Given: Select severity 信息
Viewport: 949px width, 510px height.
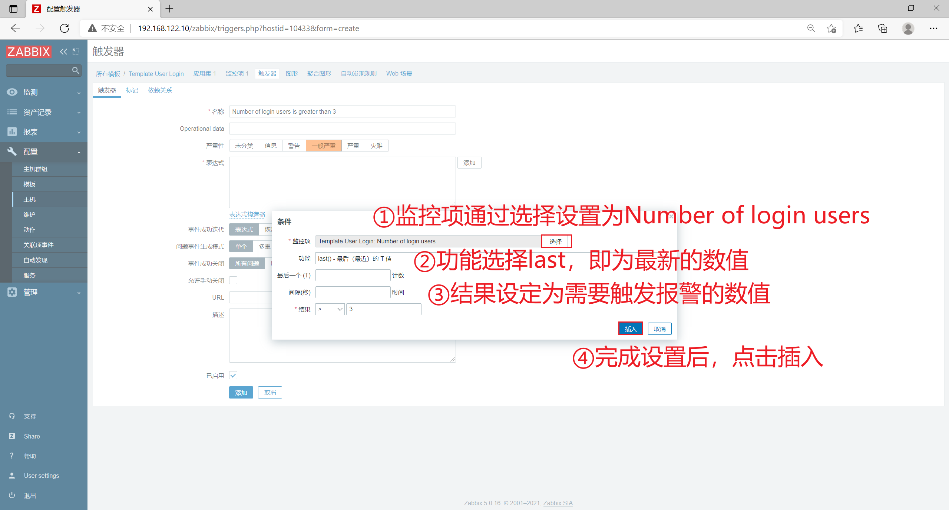Looking at the screenshot, I should [x=271, y=146].
